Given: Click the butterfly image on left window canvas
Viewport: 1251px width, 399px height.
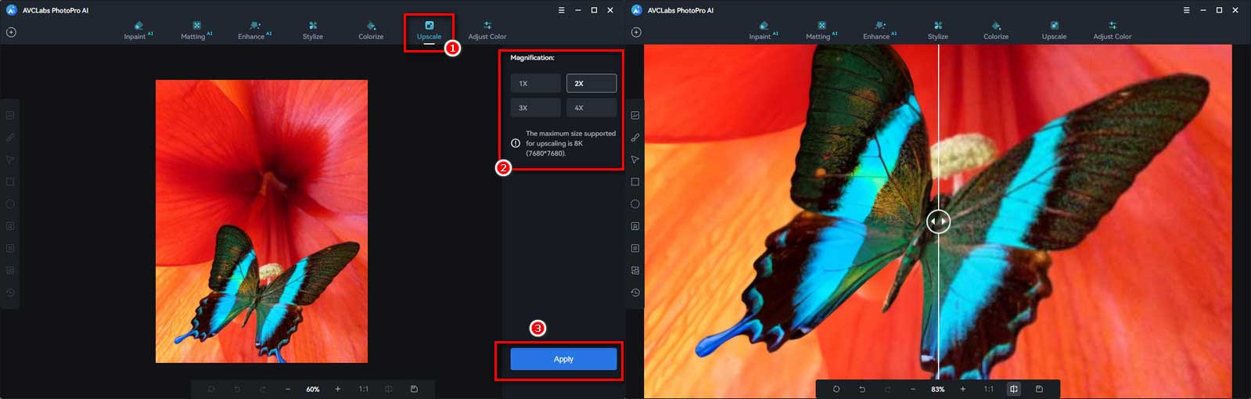Looking at the screenshot, I should click(261, 221).
